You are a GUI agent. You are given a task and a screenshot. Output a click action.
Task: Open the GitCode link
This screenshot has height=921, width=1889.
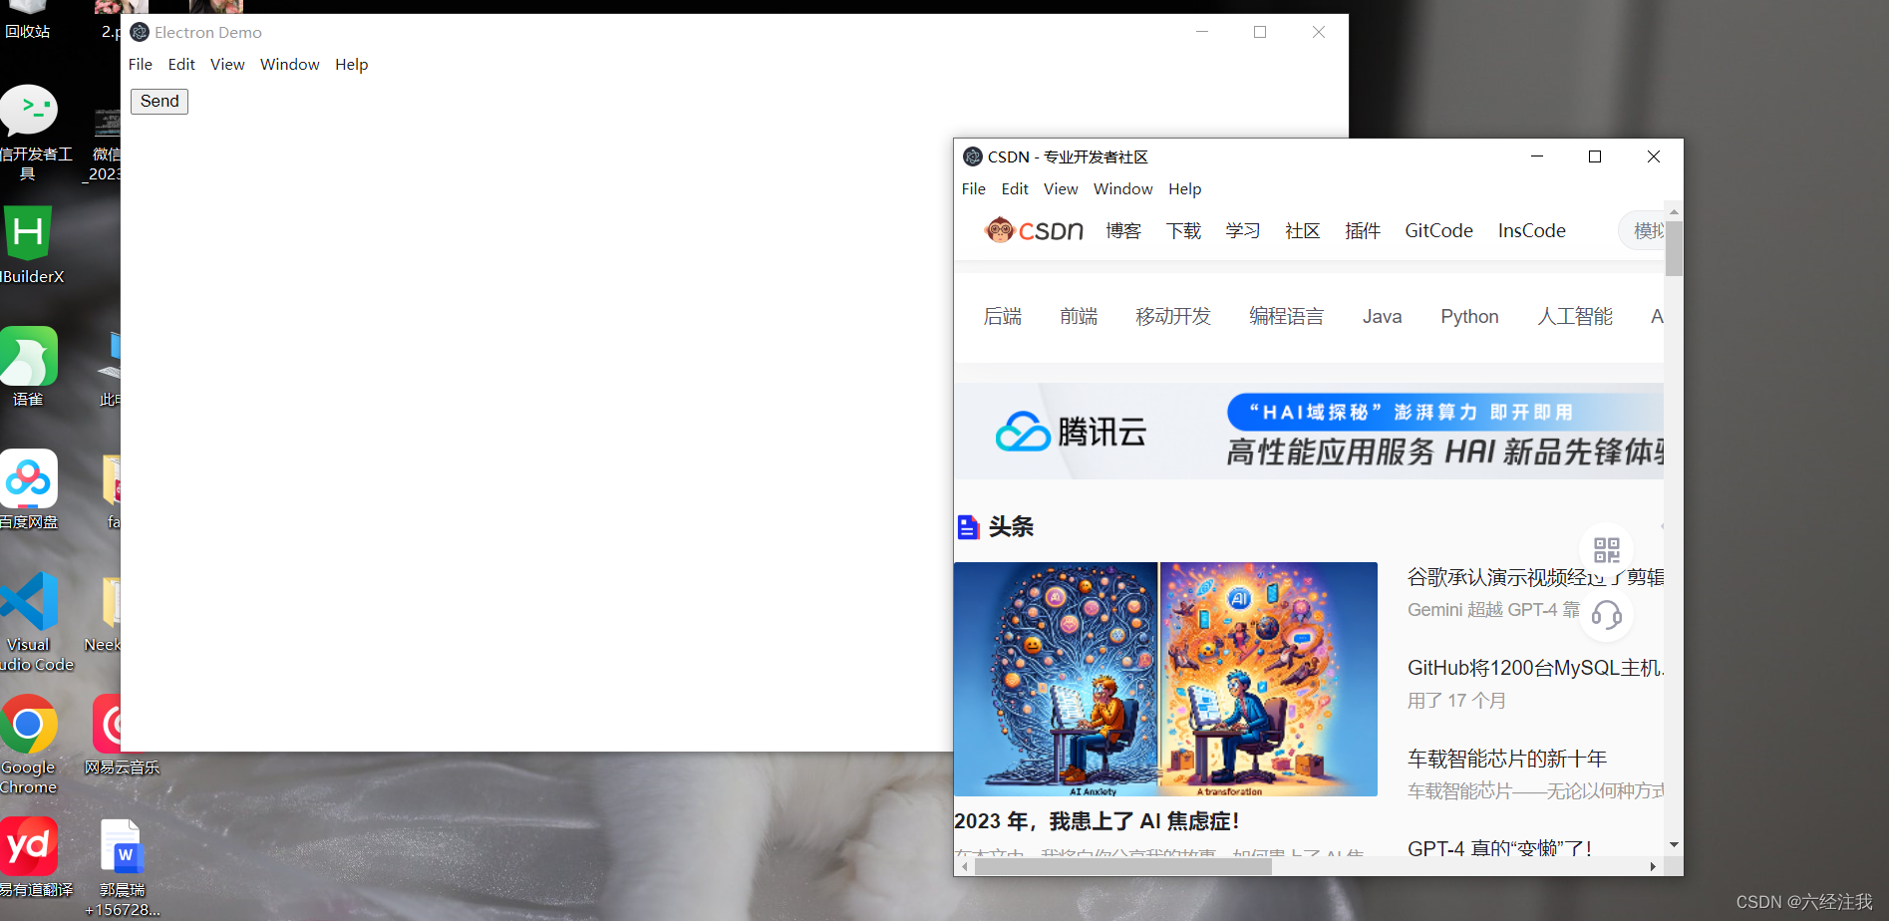[1437, 230]
